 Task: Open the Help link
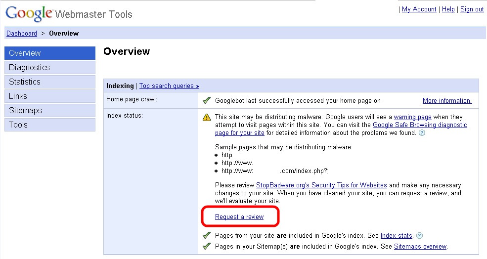point(448,9)
